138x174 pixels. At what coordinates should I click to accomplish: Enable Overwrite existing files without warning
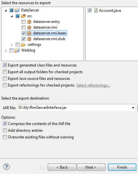pyautogui.click(x=5, y=137)
